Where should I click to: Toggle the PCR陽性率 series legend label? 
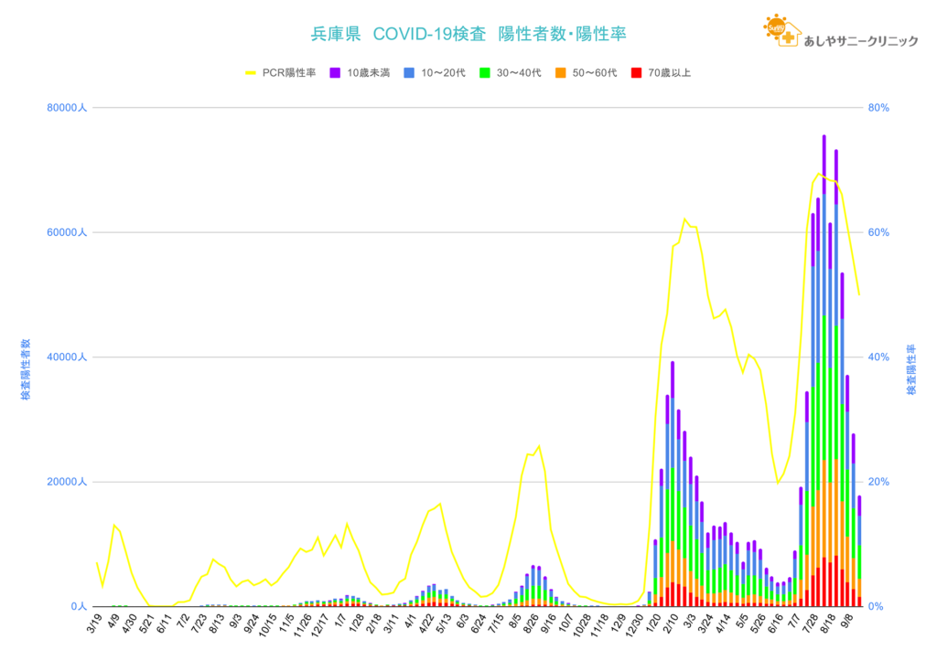(289, 72)
